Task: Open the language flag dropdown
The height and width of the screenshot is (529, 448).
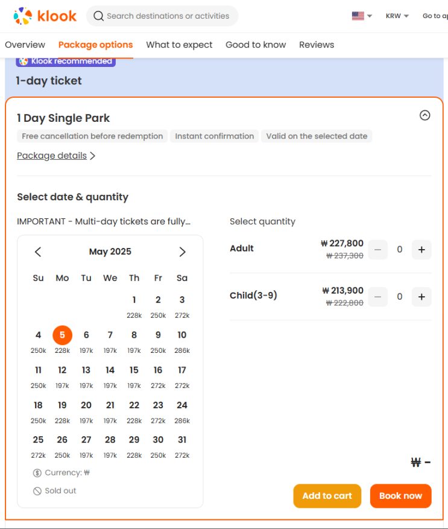Action: 362,16
